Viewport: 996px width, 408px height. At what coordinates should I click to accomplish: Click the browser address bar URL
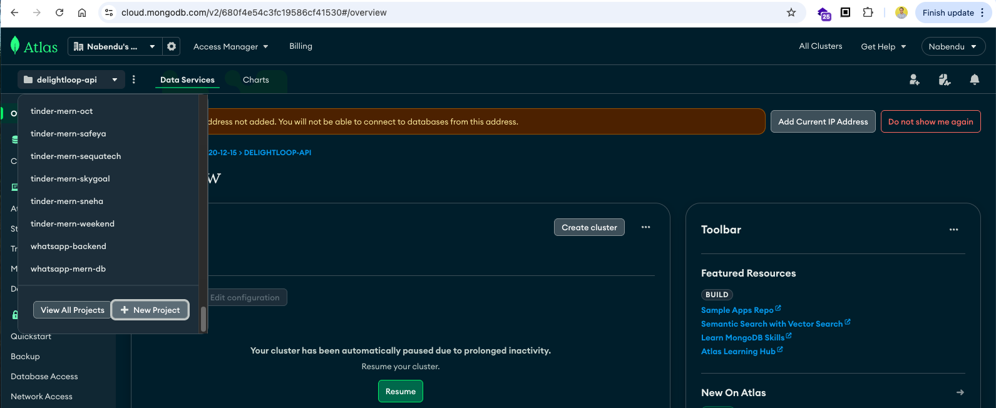(254, 13)
